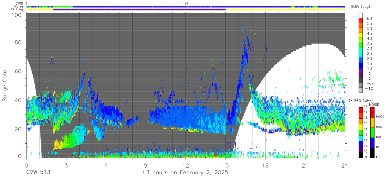Click the UT hours axis tick "9"

(146, 165)
